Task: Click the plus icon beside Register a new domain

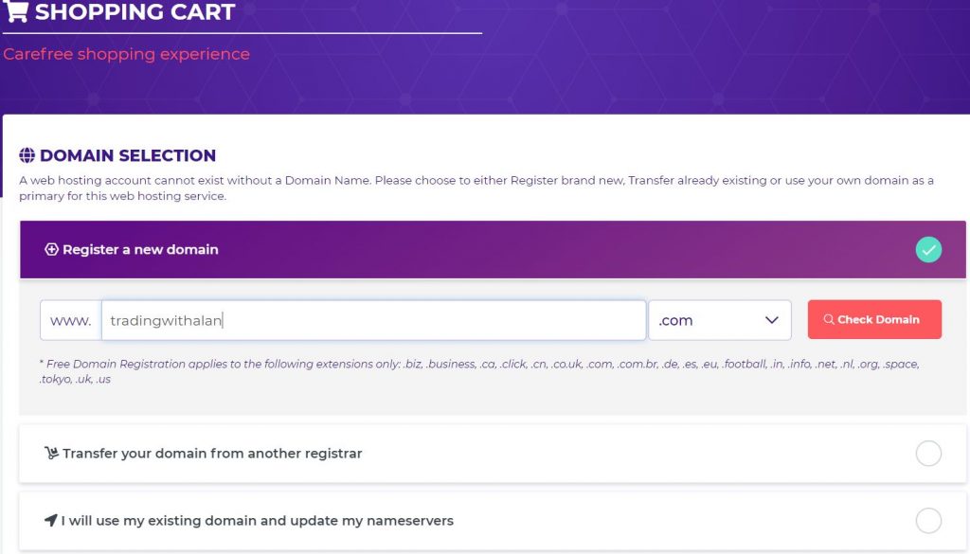Action: 52,250
